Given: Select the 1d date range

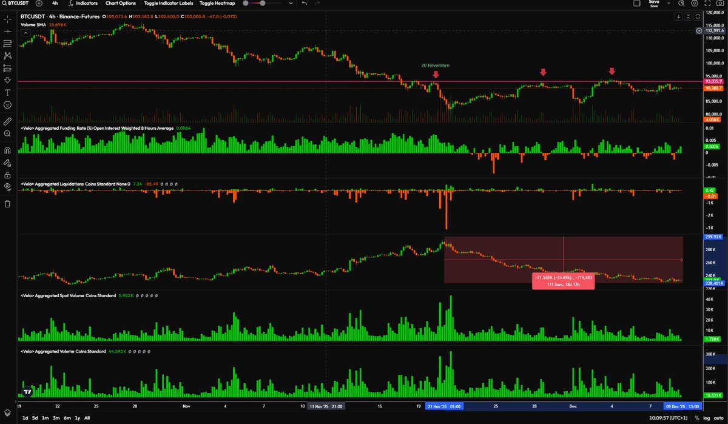Looking at the screenshot, I should 25,418.
